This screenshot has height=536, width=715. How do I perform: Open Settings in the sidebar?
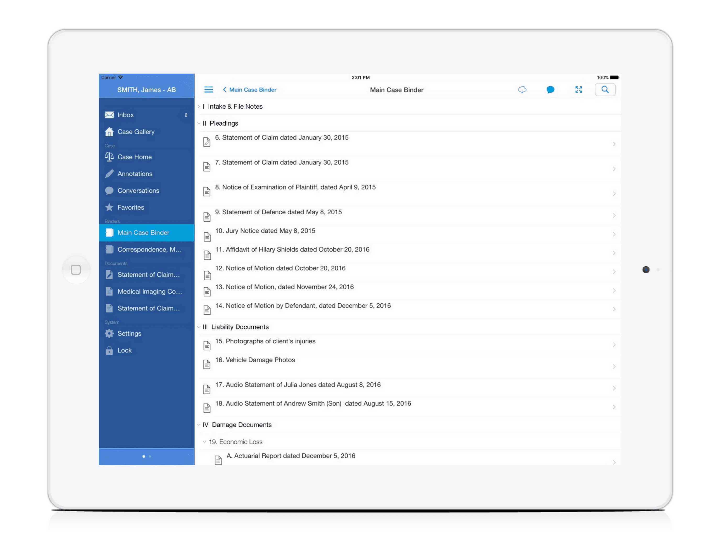coord(129,333)
